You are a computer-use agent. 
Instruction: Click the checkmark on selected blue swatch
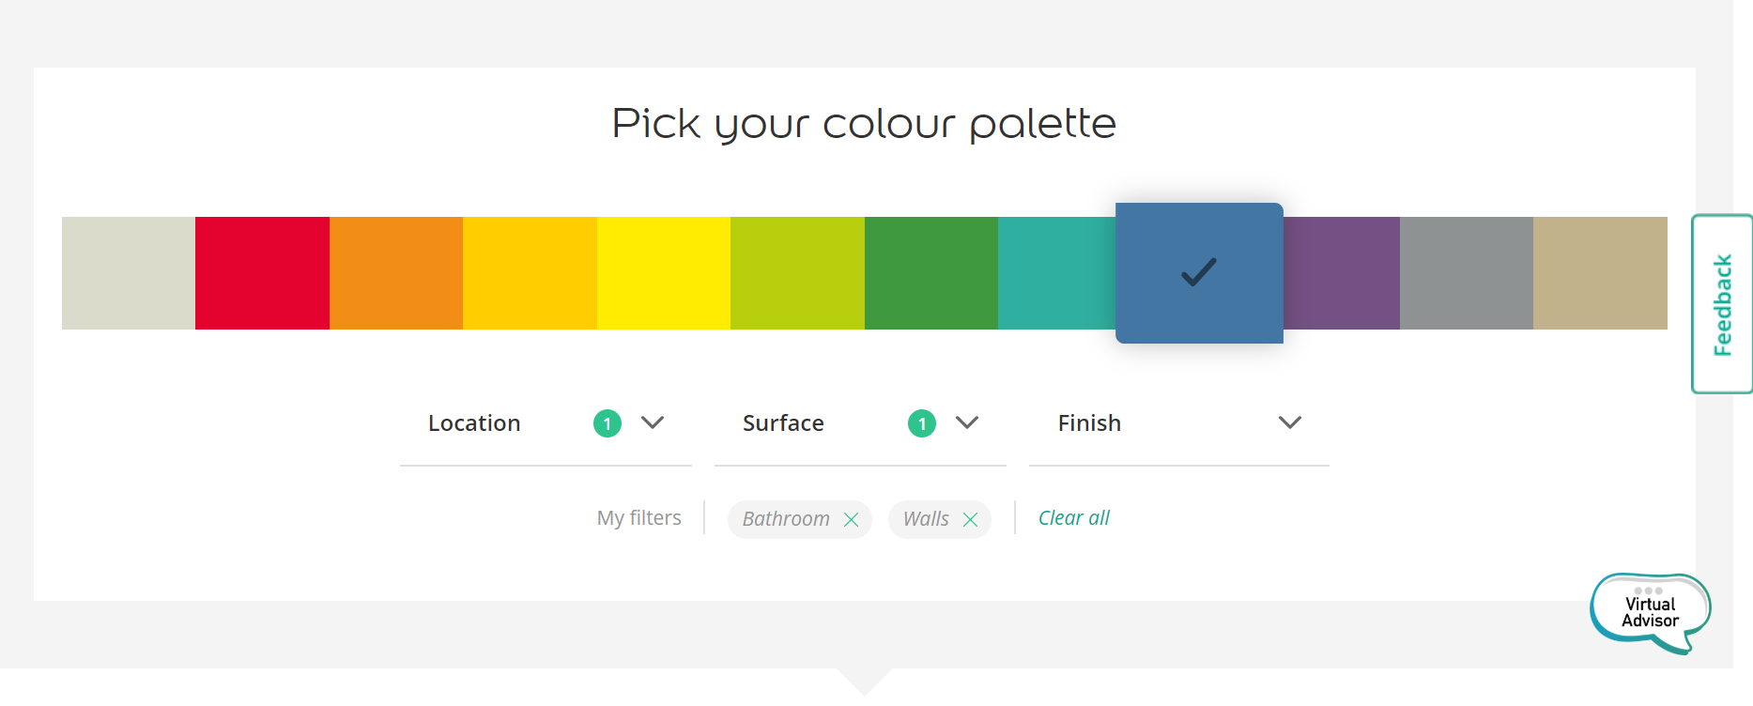click(x=1198, y=272)
